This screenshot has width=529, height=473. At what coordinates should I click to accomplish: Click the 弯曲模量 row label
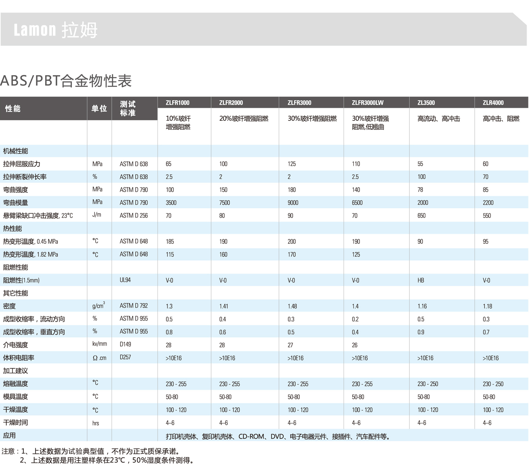(16, 203)
